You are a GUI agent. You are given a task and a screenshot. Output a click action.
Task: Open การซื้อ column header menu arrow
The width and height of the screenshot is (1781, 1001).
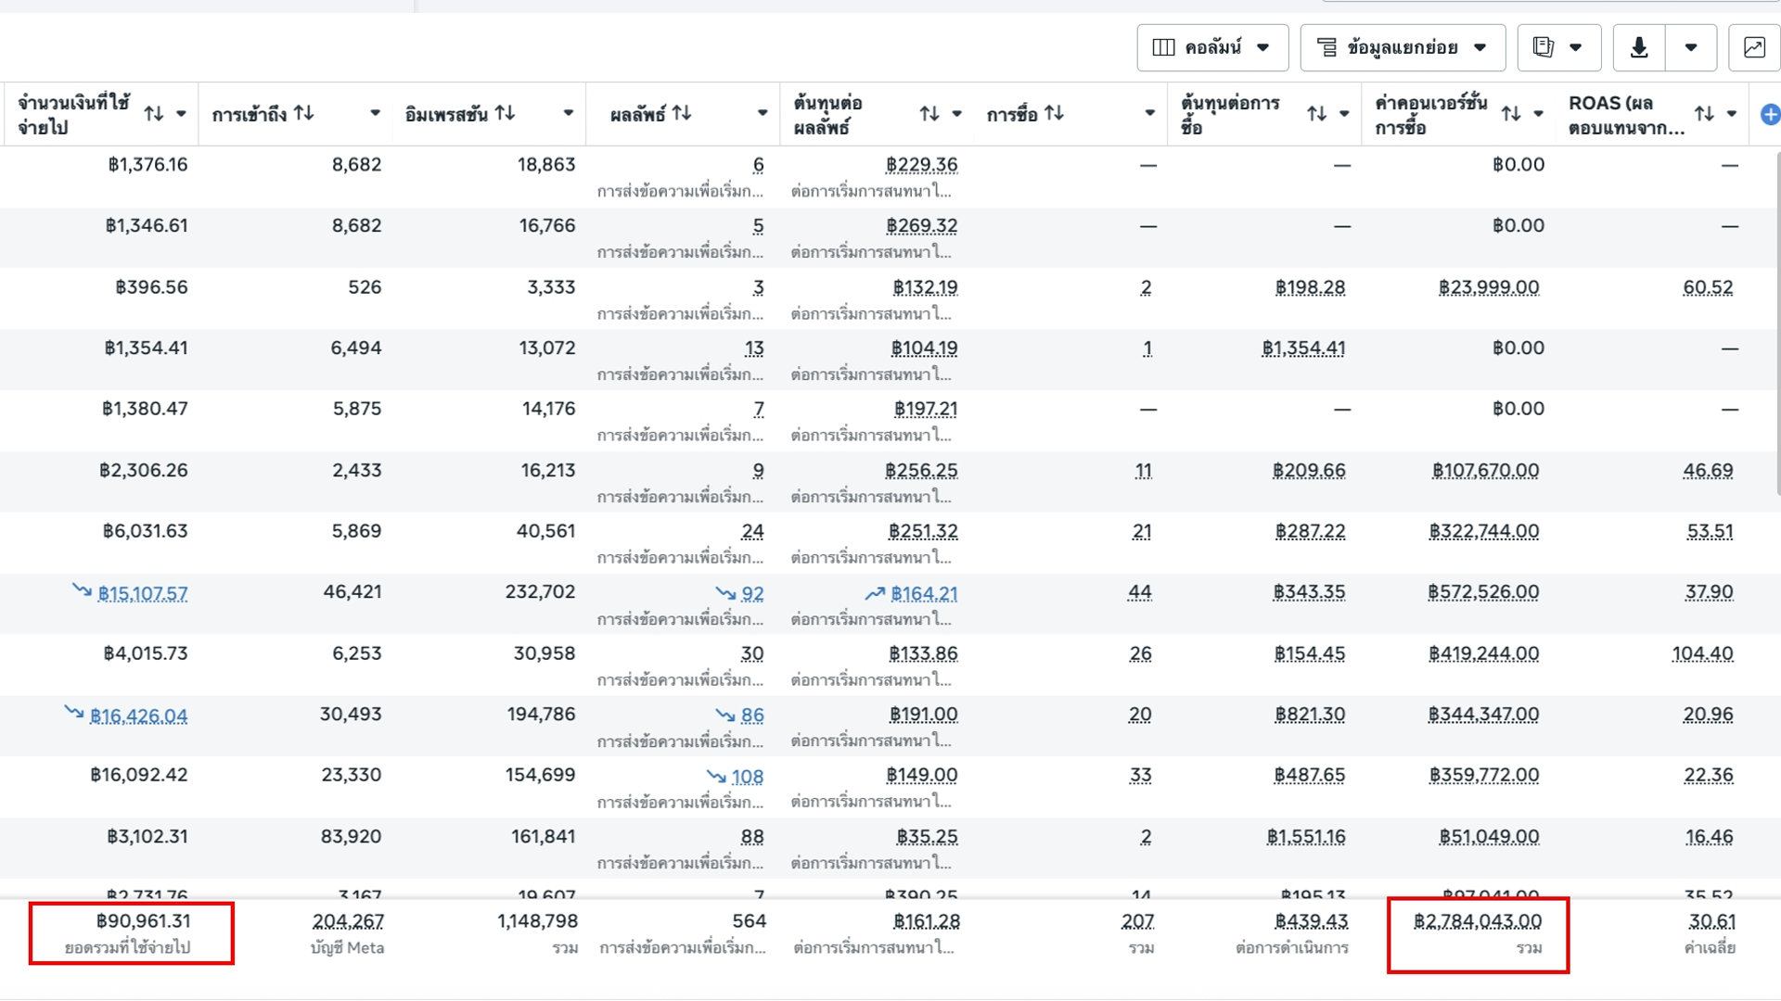(1149, 113)
